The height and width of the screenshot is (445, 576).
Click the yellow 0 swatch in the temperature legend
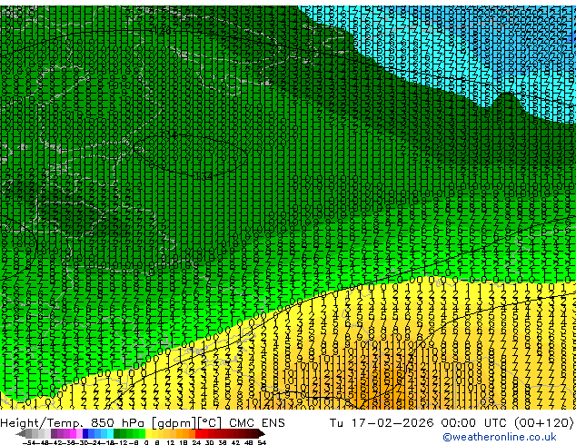(148, 433)
